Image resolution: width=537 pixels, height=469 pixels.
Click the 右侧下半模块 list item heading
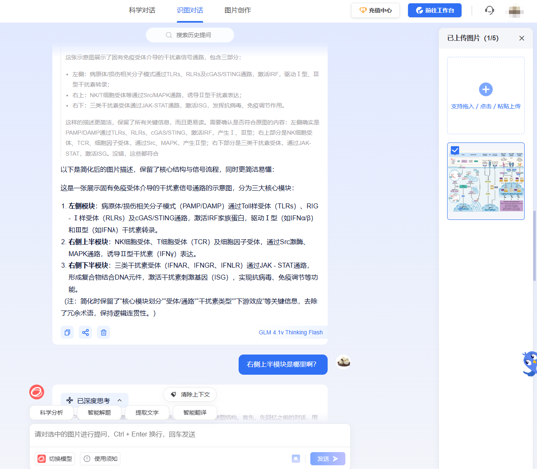(x=88, y=265)
